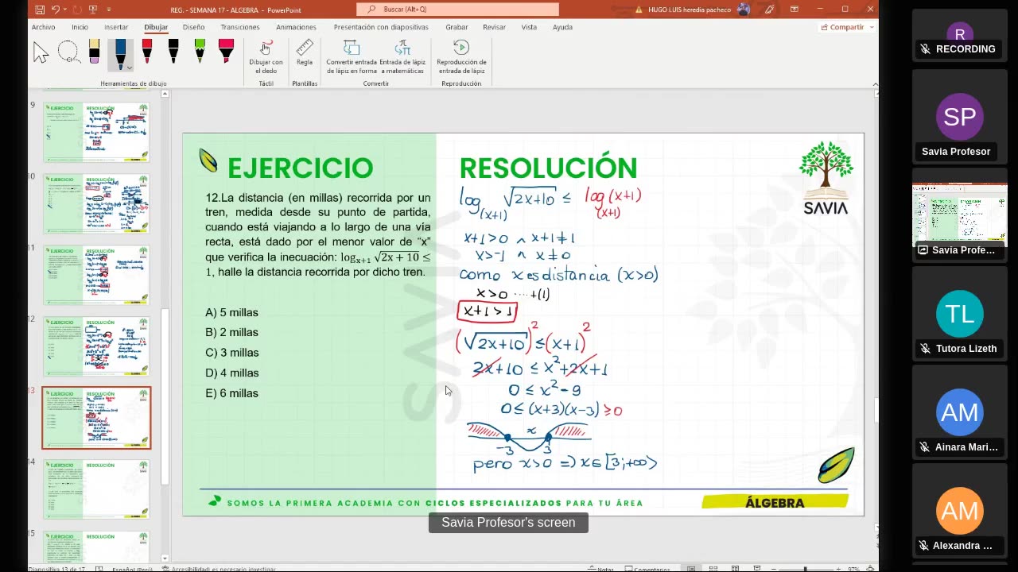Select slide 14 thumbnail

[96, 489]
